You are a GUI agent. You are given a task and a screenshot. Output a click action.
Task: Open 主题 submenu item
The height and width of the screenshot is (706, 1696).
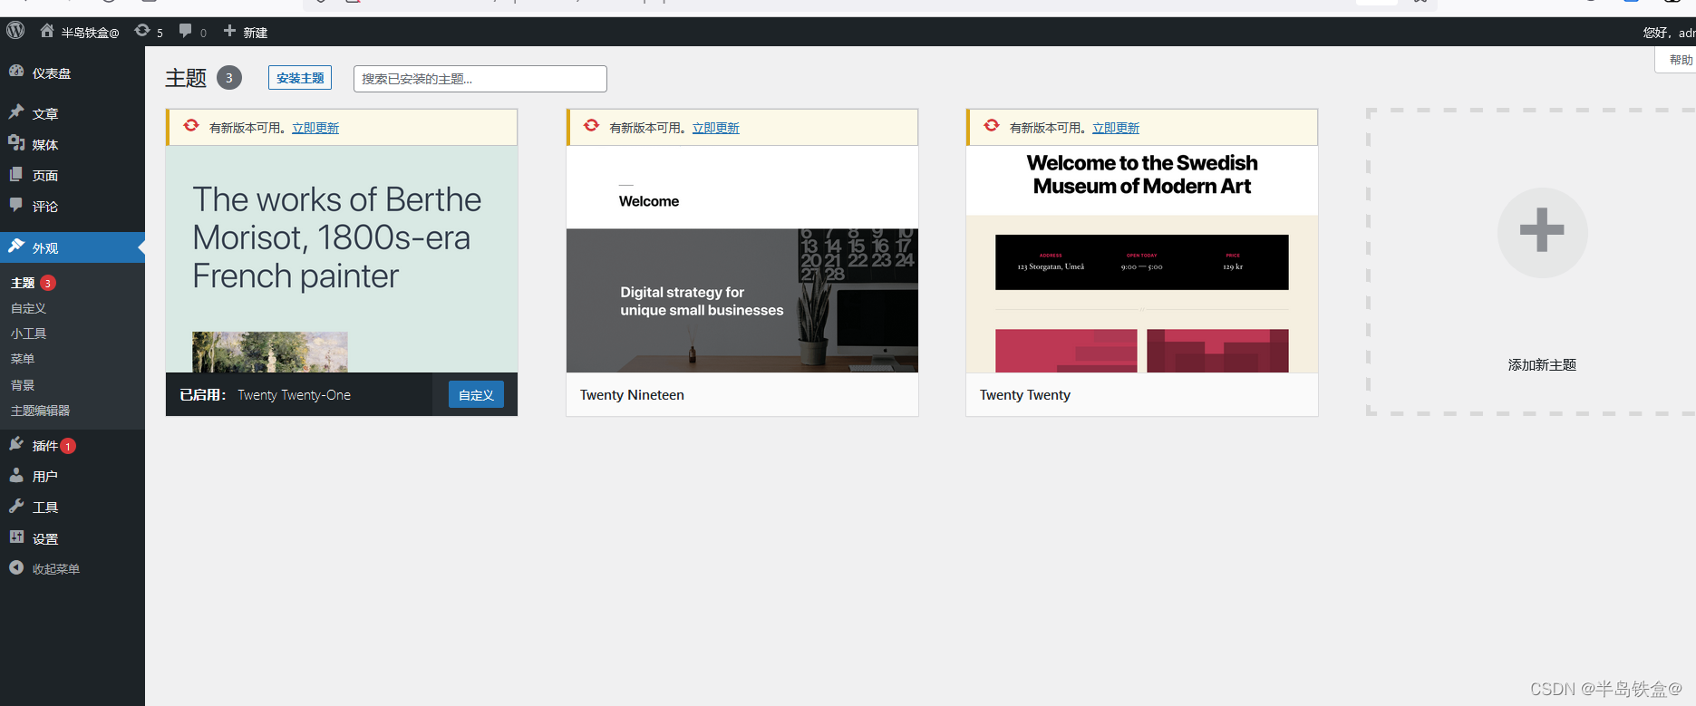click(23, 283)
